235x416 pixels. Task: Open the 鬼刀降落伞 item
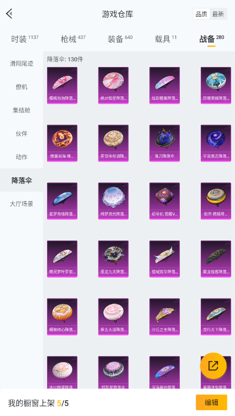(x=165, y=143)
